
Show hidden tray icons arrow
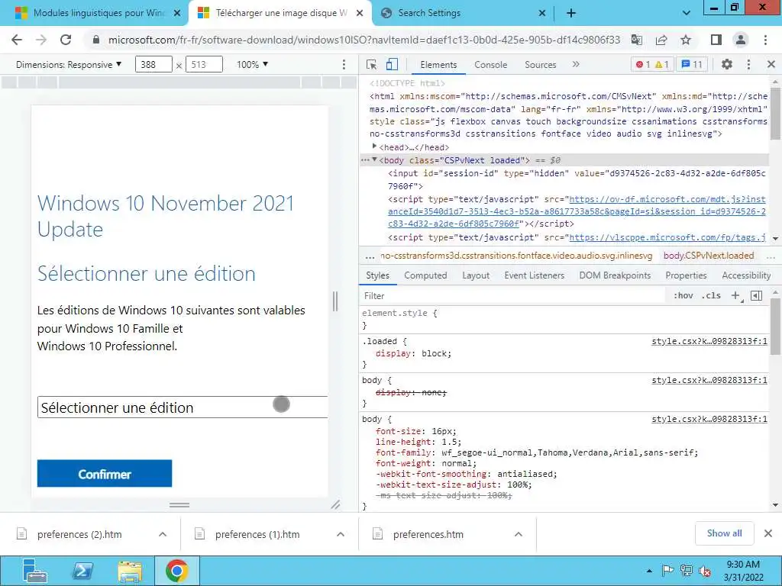649,571
